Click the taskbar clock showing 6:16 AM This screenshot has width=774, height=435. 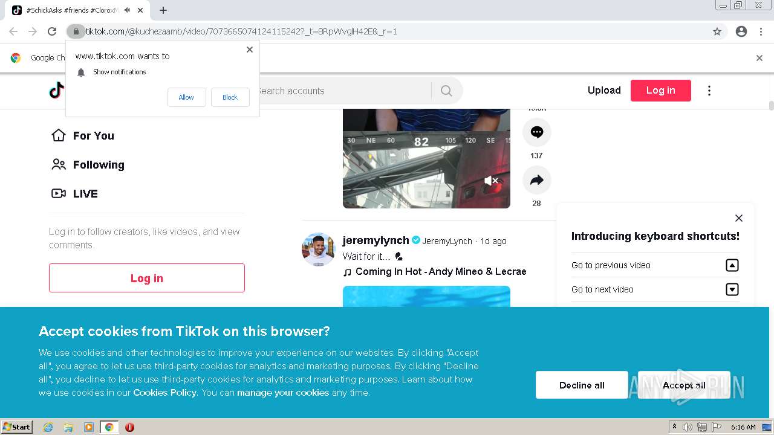(x=743, y=427)
